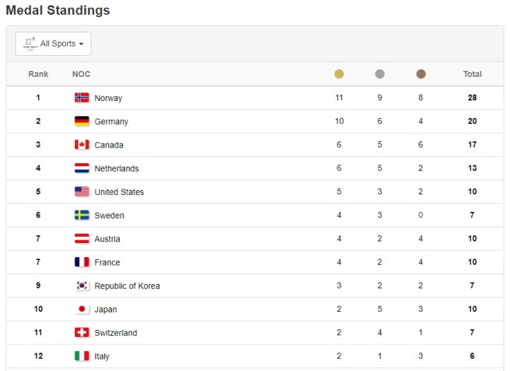Click the Norway flag icon

[82, 98]
